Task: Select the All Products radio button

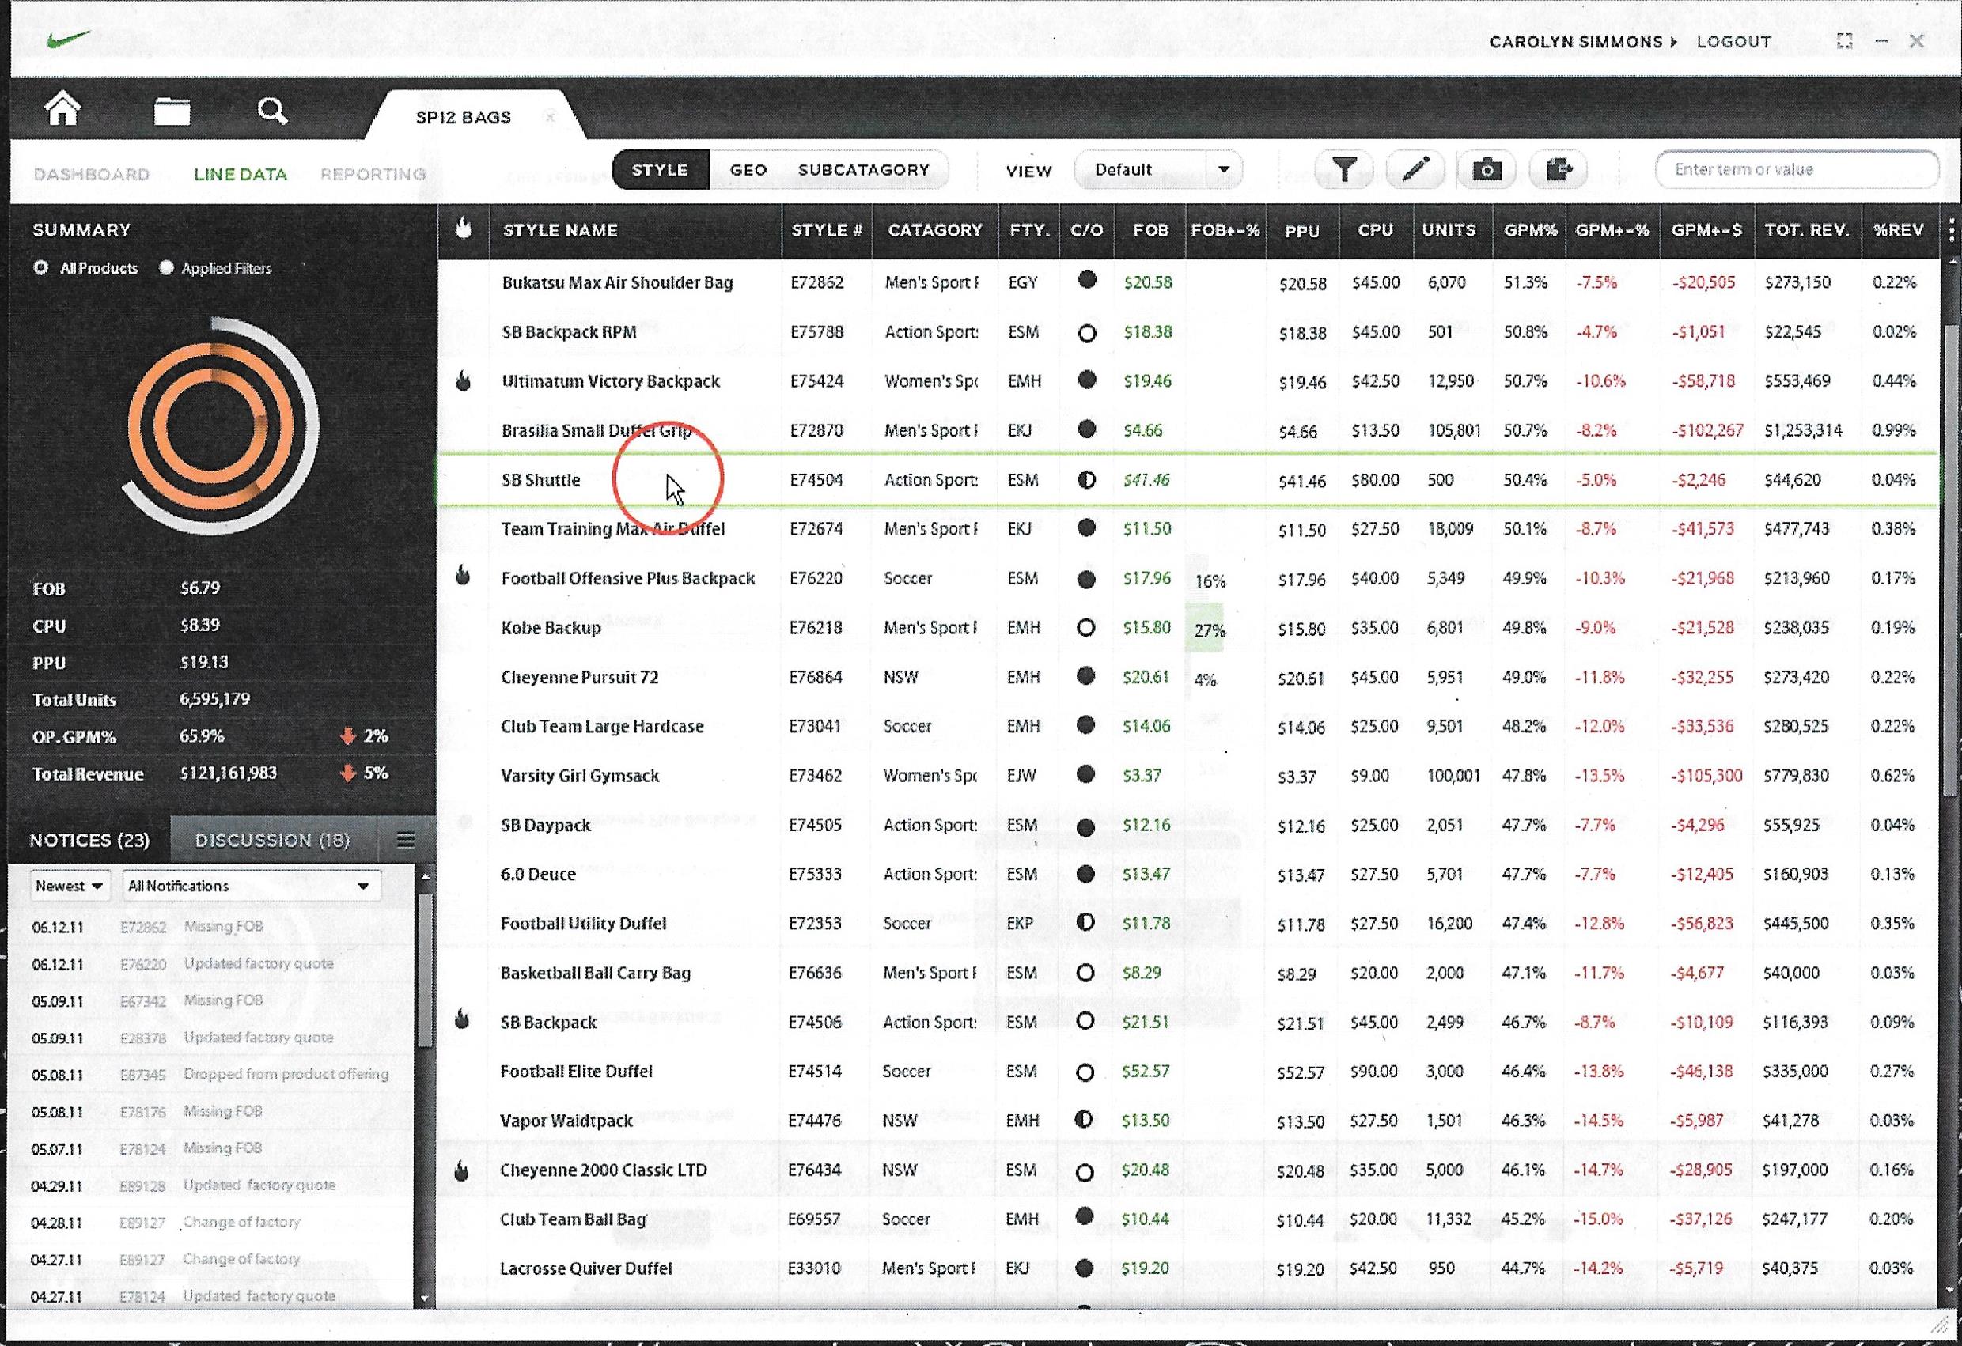Action: [40, 267]
